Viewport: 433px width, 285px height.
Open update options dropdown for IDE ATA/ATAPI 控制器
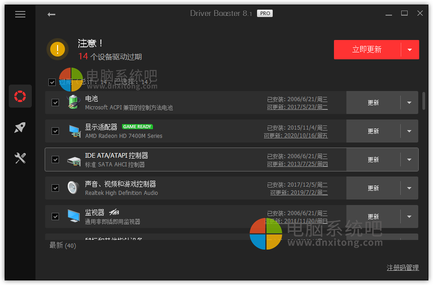(409, 160)
